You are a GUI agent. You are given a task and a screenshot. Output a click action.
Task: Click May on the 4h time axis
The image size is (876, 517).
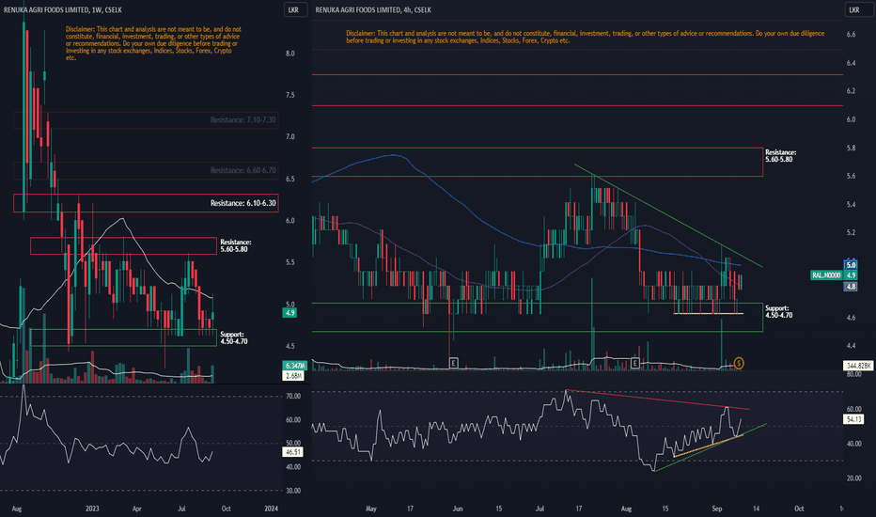click(371, 508)
